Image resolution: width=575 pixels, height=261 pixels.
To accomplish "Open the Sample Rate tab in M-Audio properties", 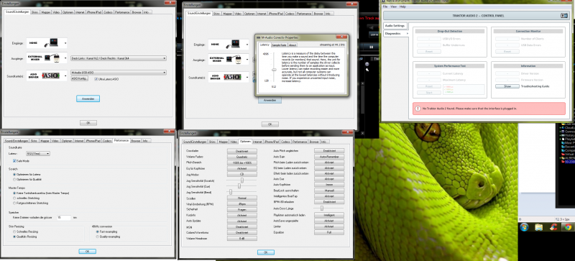I will click(279, 45).
